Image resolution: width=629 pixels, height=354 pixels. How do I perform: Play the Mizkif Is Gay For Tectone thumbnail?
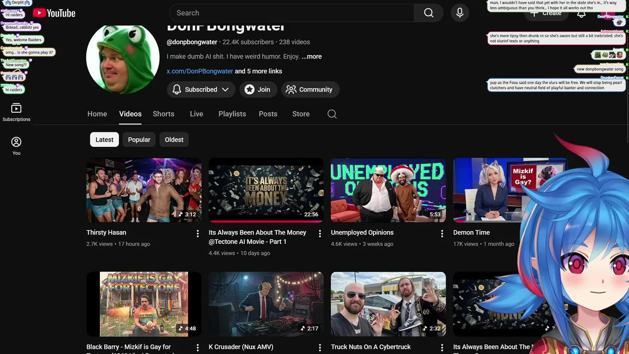coord(144,304)
